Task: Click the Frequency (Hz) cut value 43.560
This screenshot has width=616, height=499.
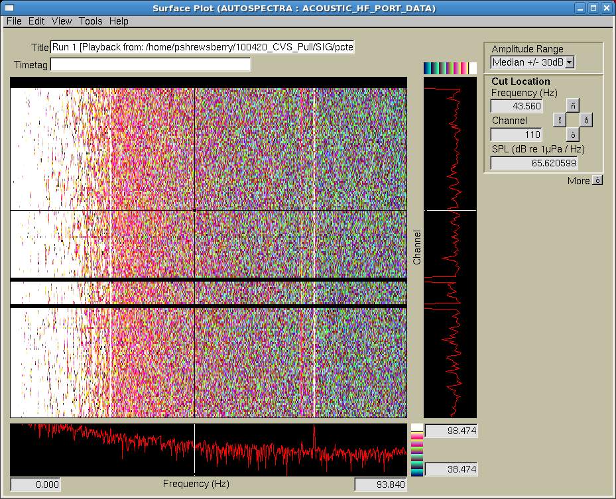Action: coord(517,106)
